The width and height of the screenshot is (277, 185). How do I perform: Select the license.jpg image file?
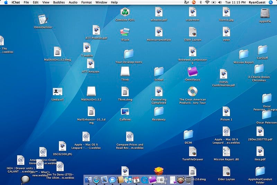pyautogui.click(x=226, y=12)
